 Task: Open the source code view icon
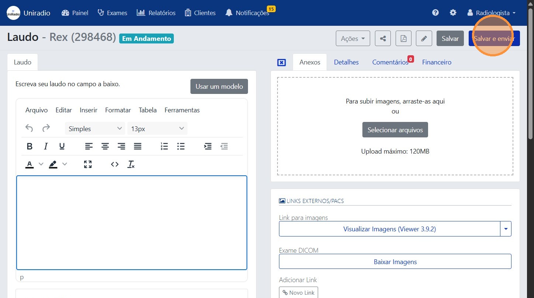click(115, 164)
